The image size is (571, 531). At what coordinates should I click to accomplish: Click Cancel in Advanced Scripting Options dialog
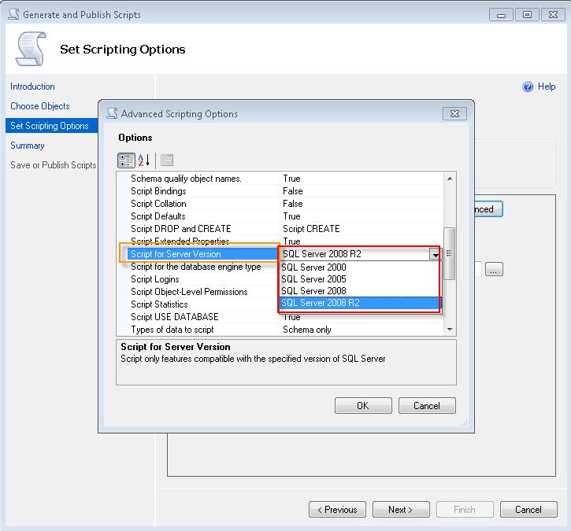[x=427, y=405]
